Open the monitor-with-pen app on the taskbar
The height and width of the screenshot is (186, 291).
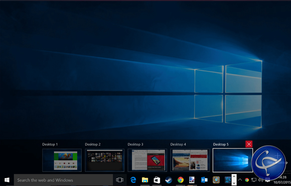click(192, 180)
